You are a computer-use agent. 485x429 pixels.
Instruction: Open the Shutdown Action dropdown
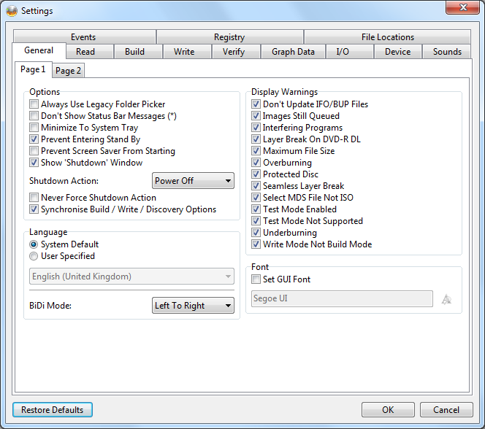coord(193,181)
